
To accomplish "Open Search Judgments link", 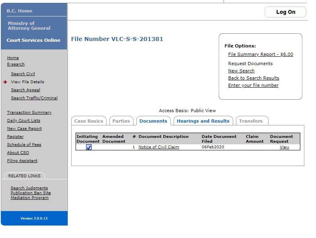I will pyautogui.click(x=29, y=188).
